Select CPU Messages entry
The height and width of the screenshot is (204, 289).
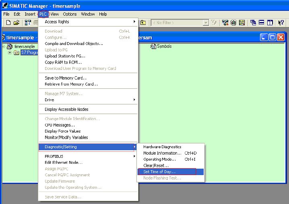coord(88,125)
